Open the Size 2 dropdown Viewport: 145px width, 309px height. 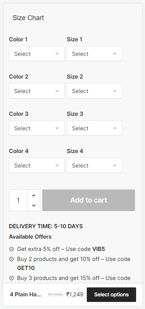coord(95,91)
